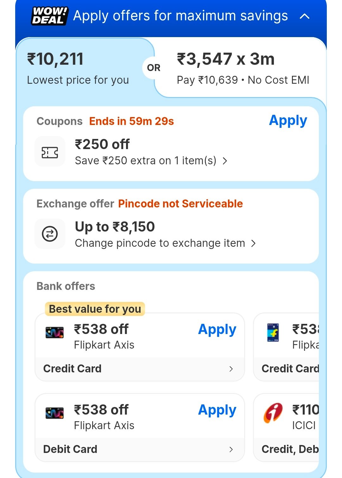Screen dimensions: 342x478
Task: Expand Credit Card offer details arrow
Action: point(231,369)
